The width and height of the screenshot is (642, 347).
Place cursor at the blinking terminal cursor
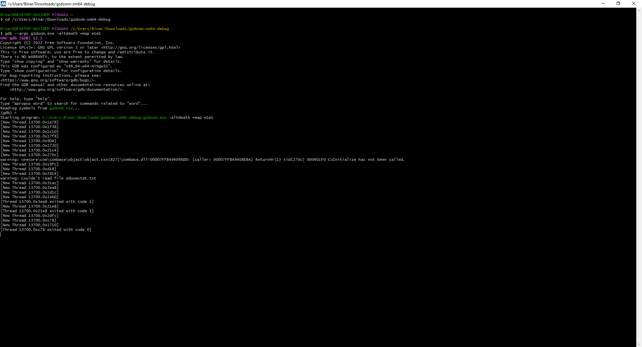pyautogui.click(x=1, y=235)
